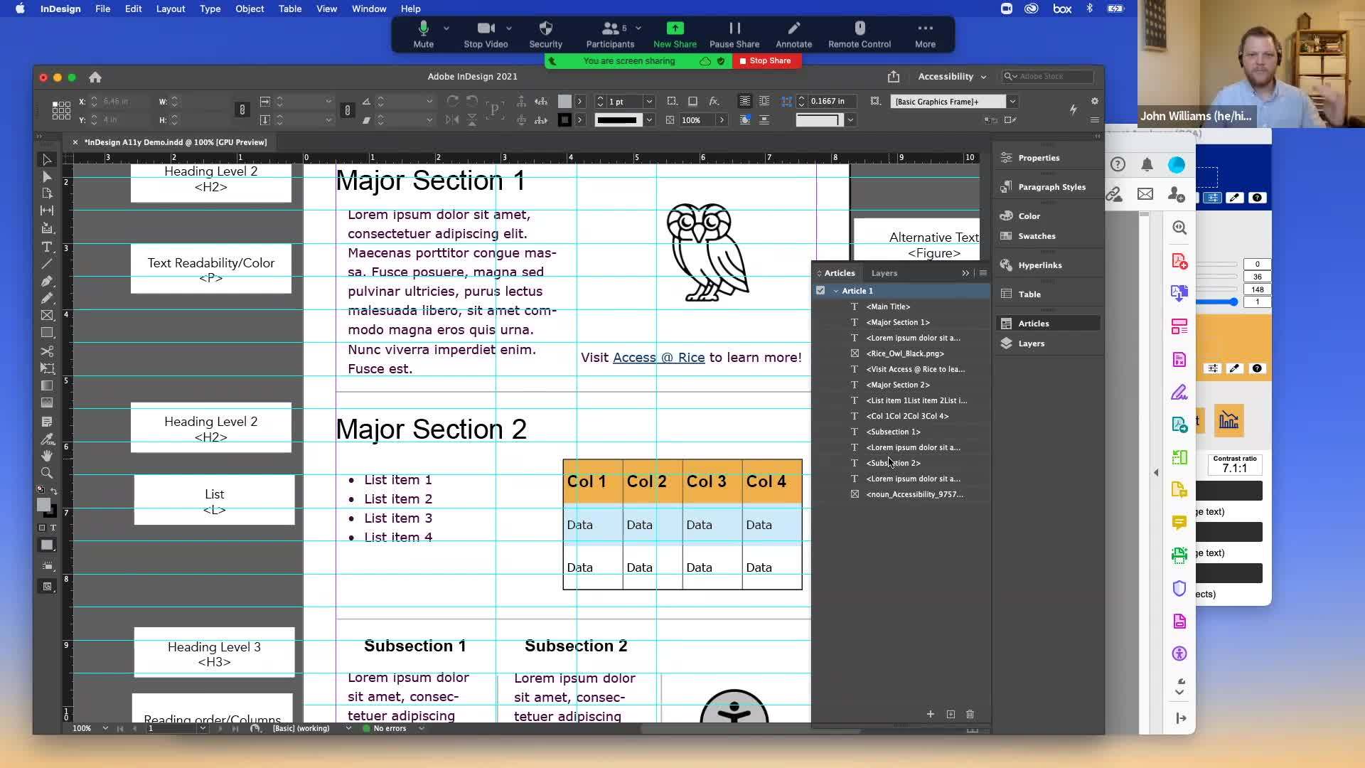Screen dimensions: 1365x768
Task: Open the Object menu
Action: click(x=250, y=9)
